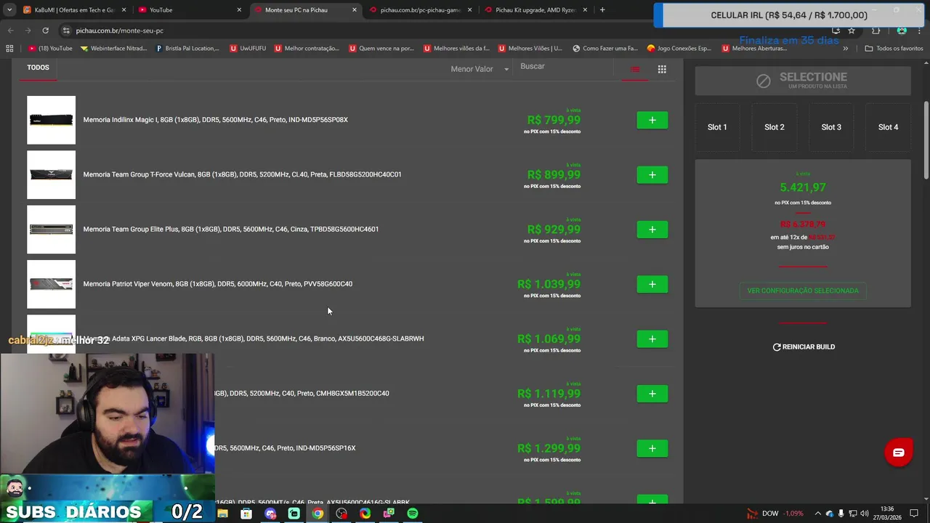Open Spotify from the taskbar

coord(412,514)
